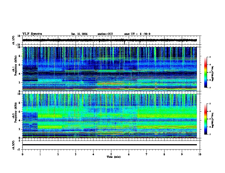Click the time axis tick label "5"

coord(111,154)
